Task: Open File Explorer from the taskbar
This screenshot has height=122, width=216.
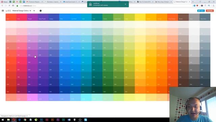Action: [8, 120]
